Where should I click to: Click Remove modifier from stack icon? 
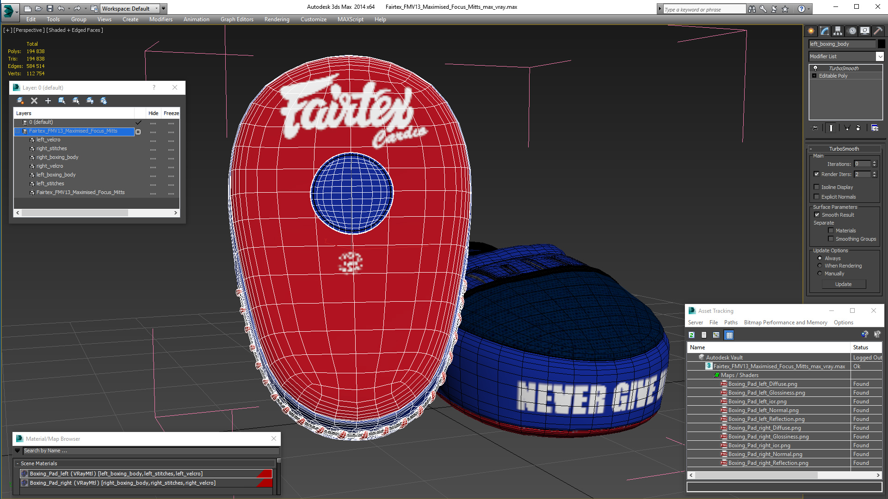[x=858, y=128]
